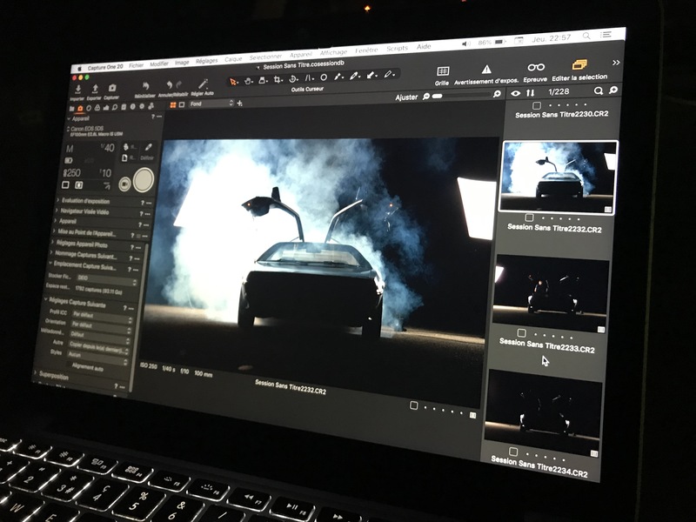Open the Library folder tool tab

click(x=72, y=108)
